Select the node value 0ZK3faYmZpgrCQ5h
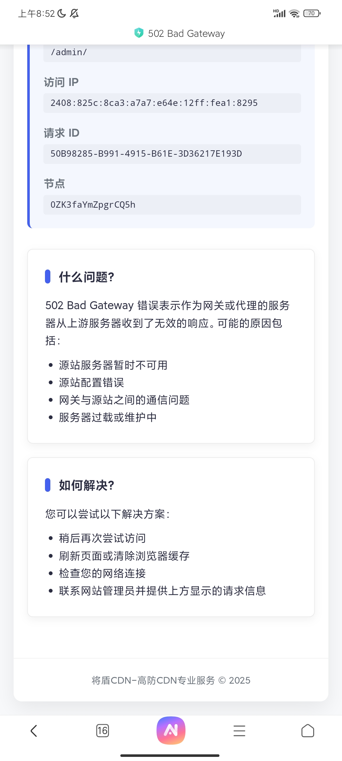 click(x=172, y=205)
